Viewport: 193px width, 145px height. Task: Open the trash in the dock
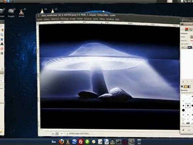pyautogui.click(x=139, y=141)
